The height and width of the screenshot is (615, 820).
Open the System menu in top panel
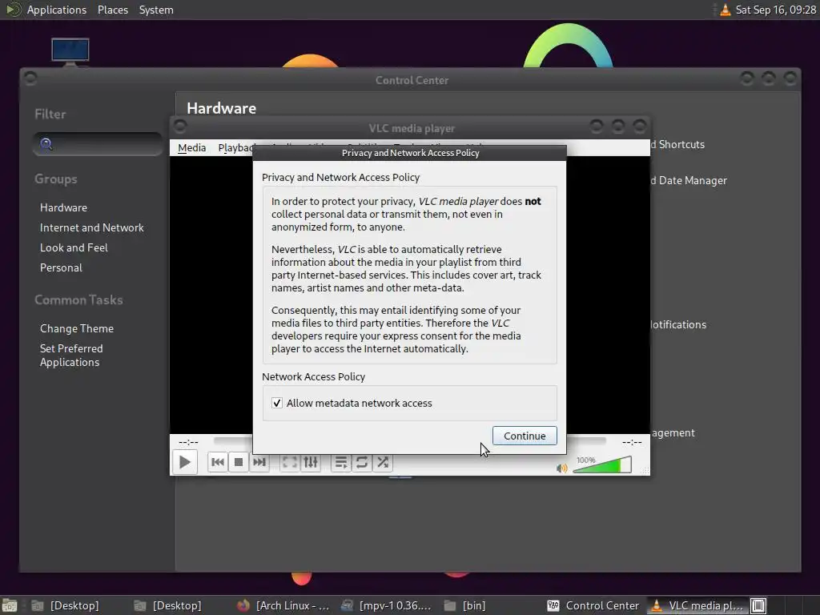156,10
